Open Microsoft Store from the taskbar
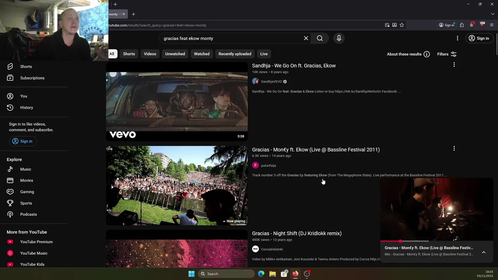This screenshot has width=498, height=280. 284,274
